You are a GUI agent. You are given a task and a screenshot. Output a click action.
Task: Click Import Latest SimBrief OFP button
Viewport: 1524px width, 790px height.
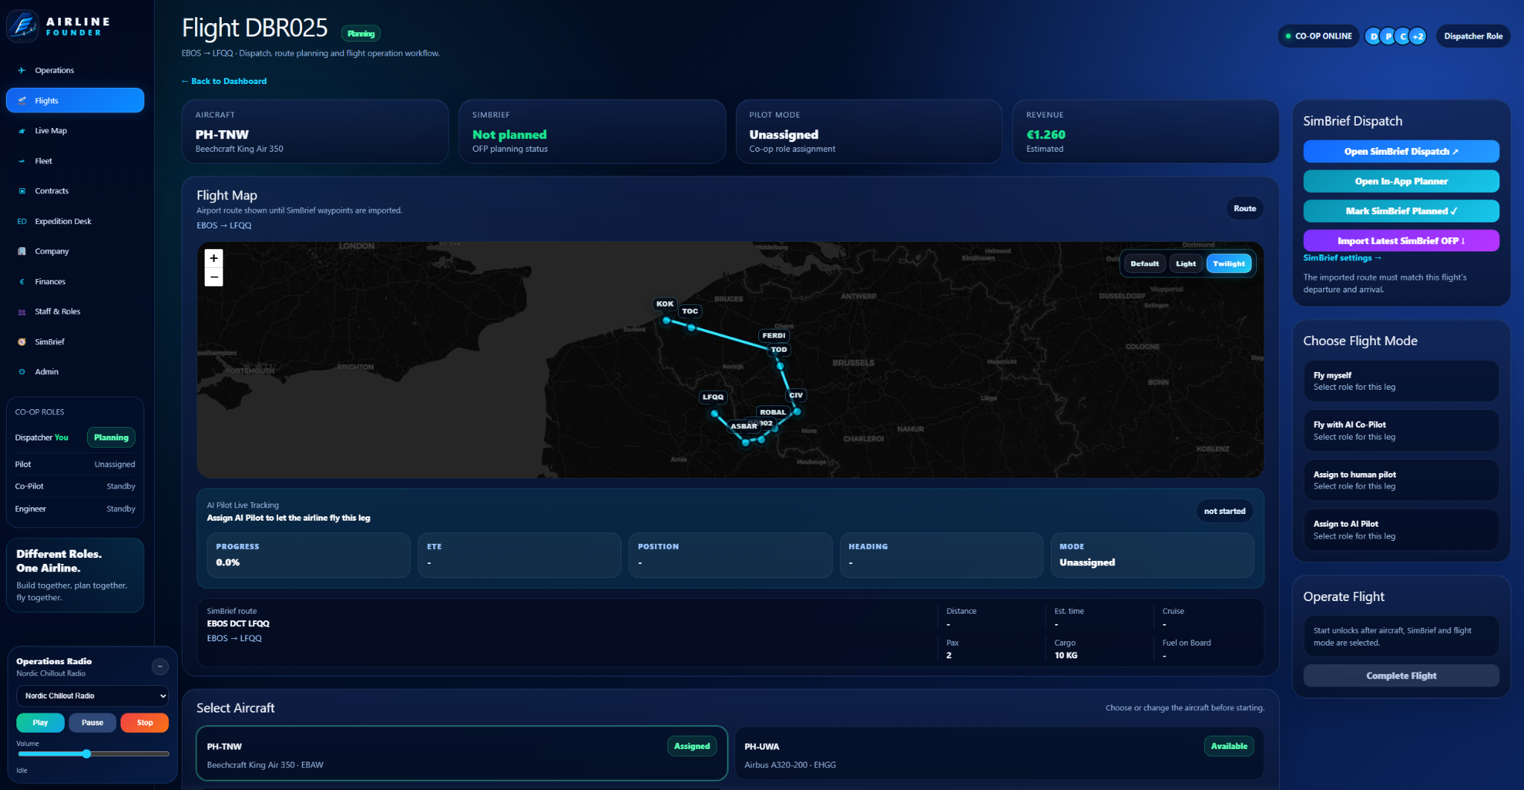(1401, 240)
